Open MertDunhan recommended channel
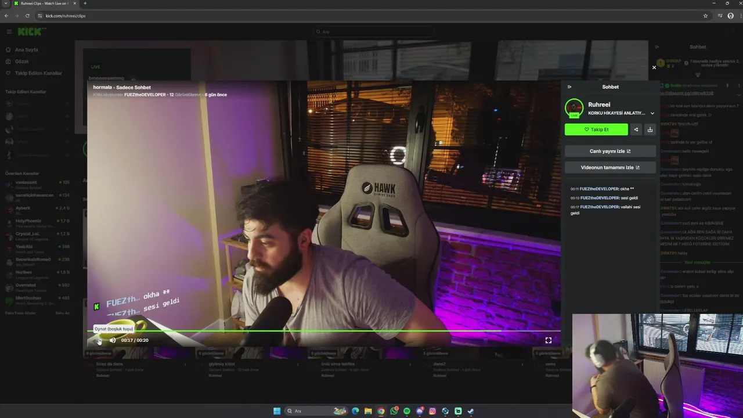 click(37, 300)
